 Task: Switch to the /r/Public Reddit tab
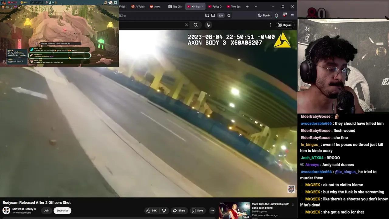[138, 6]
